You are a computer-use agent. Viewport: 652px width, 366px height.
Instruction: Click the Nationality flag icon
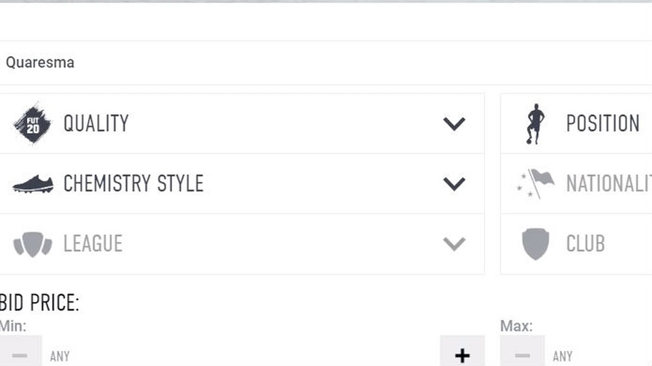tap(535, 184)
